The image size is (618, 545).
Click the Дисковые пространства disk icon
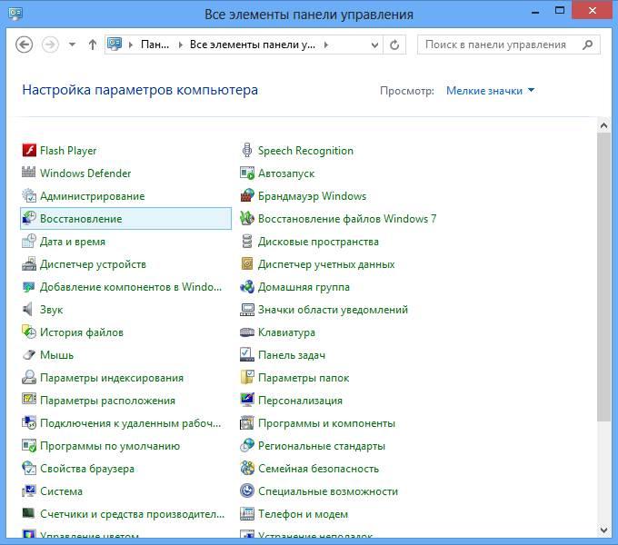pyautogui.click(x=247, y=242)
